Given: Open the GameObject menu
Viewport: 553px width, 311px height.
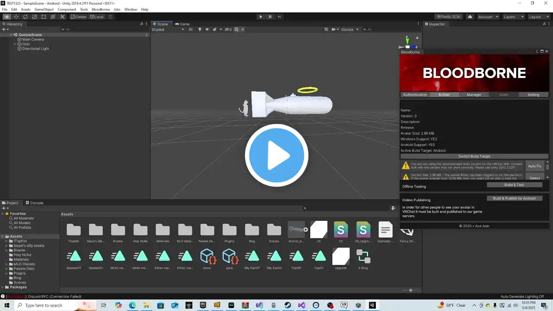Looking at the screenshot, I should [x=44, y=9].
